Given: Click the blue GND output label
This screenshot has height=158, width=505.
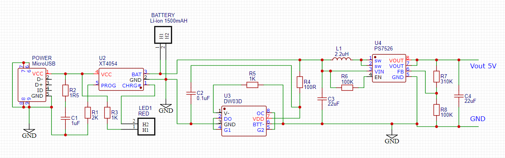Looking at the screenshot, I should click(x=477, y=119).
